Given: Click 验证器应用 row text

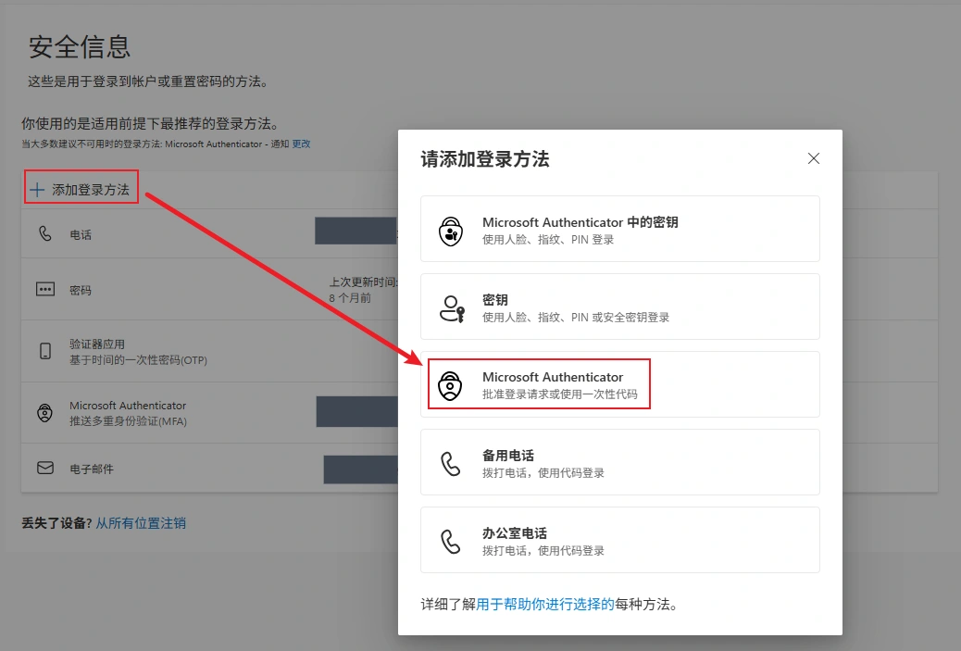Looking at the screenshot, I should 97,344.
